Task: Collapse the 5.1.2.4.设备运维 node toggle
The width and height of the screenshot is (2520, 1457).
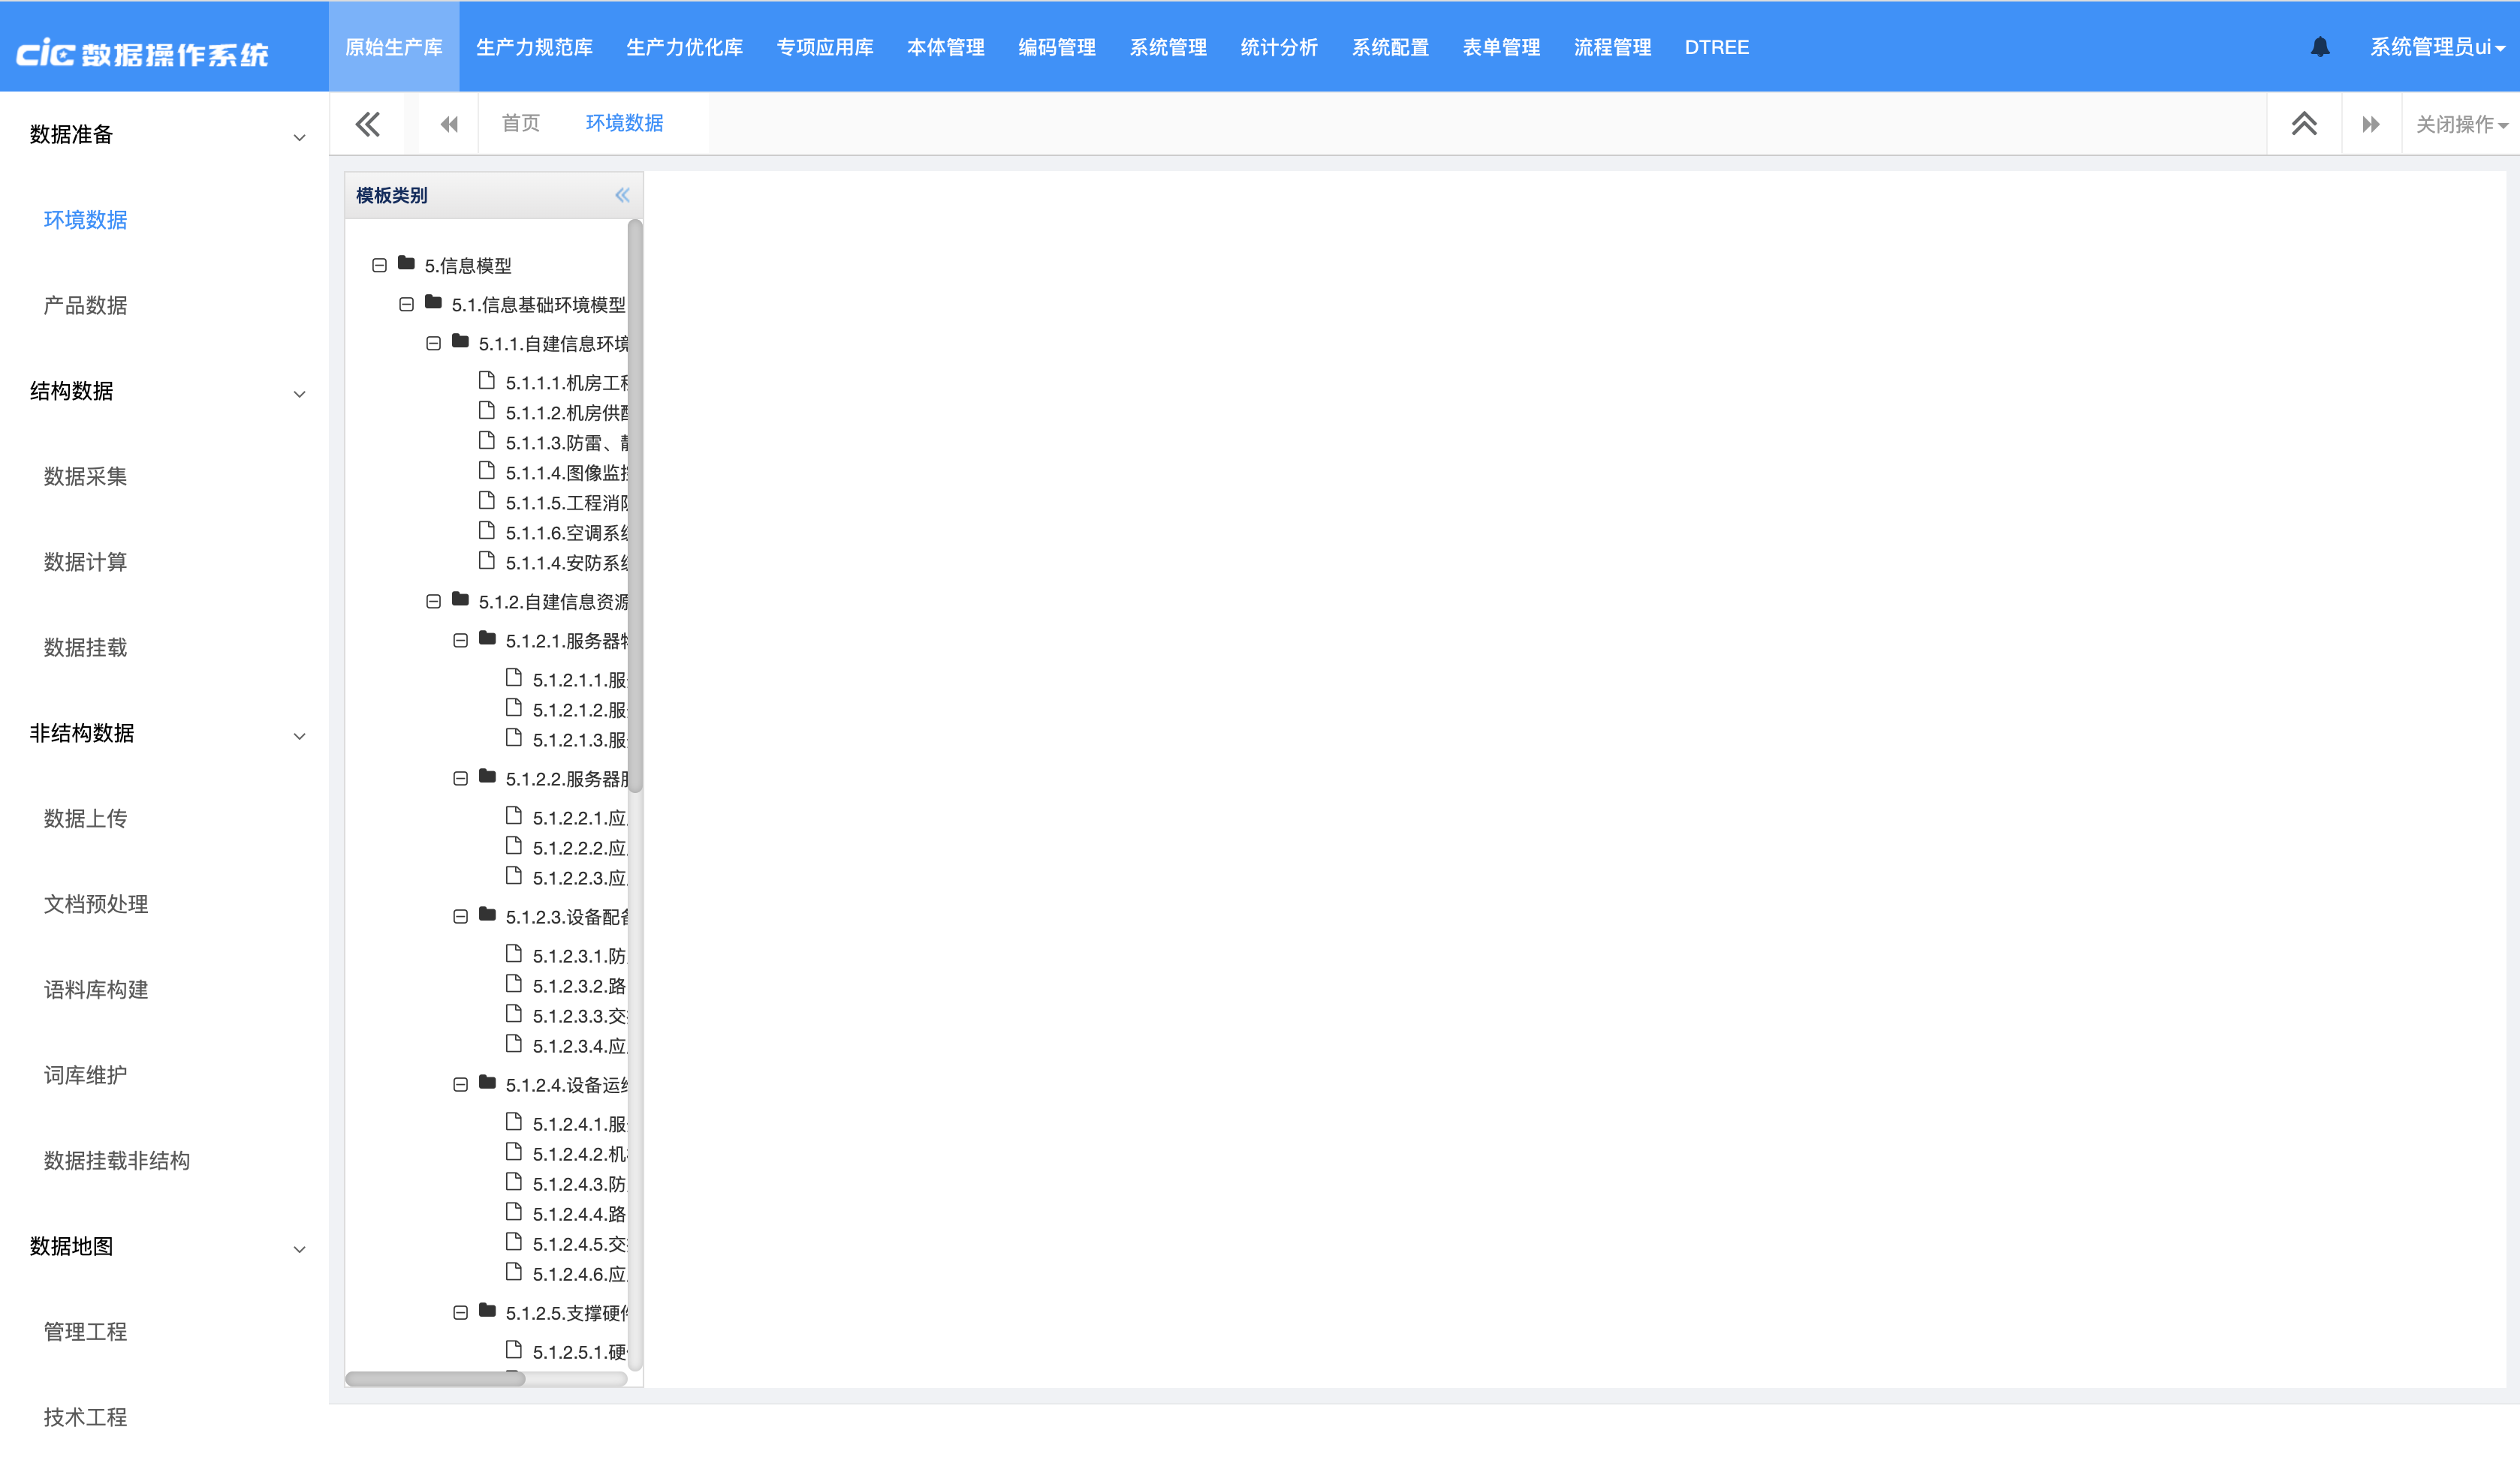Action: (x=460, y=1084)
